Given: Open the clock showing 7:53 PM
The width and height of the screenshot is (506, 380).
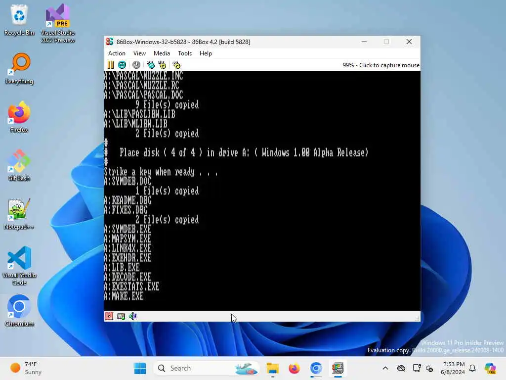Looking at the screenshot, I should click(x=453, y=368).
